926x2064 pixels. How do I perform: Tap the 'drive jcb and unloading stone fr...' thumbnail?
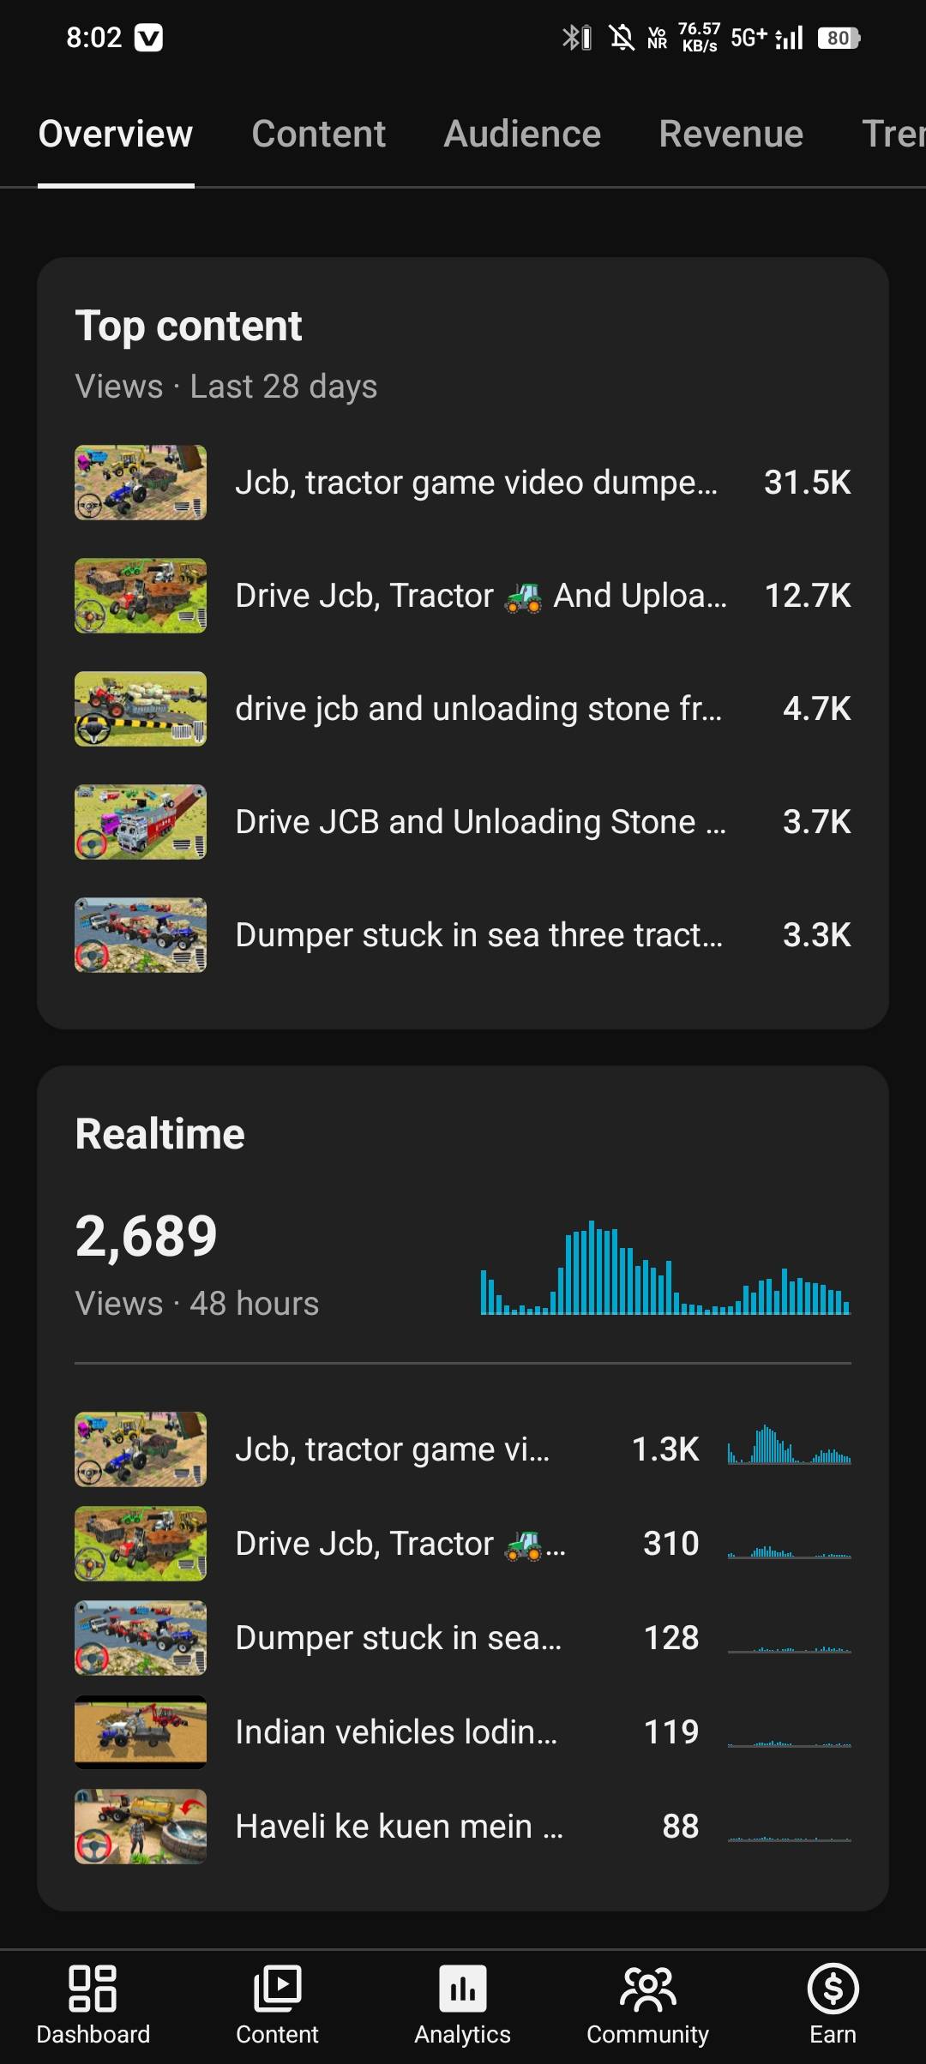(x=141, y=709)
